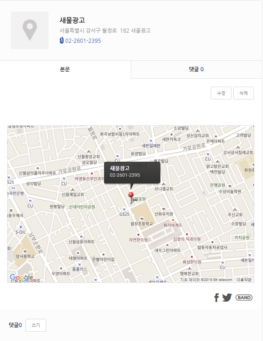Share via Twitter bird icon
This screenshot has width=263, height=341.
tap(227, 297)
